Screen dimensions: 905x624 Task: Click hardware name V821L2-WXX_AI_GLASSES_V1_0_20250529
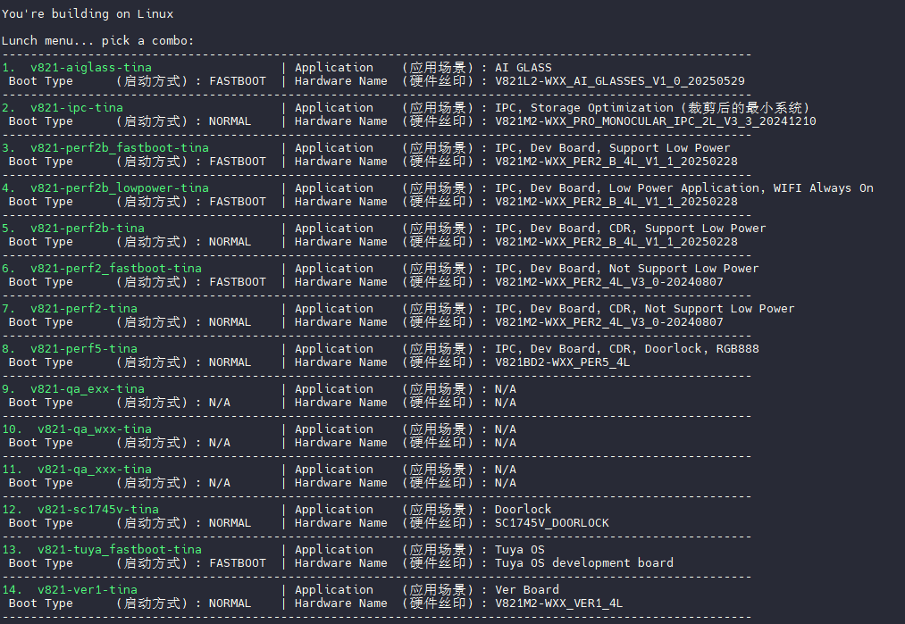pyautogui.click(x=619, y=81)
